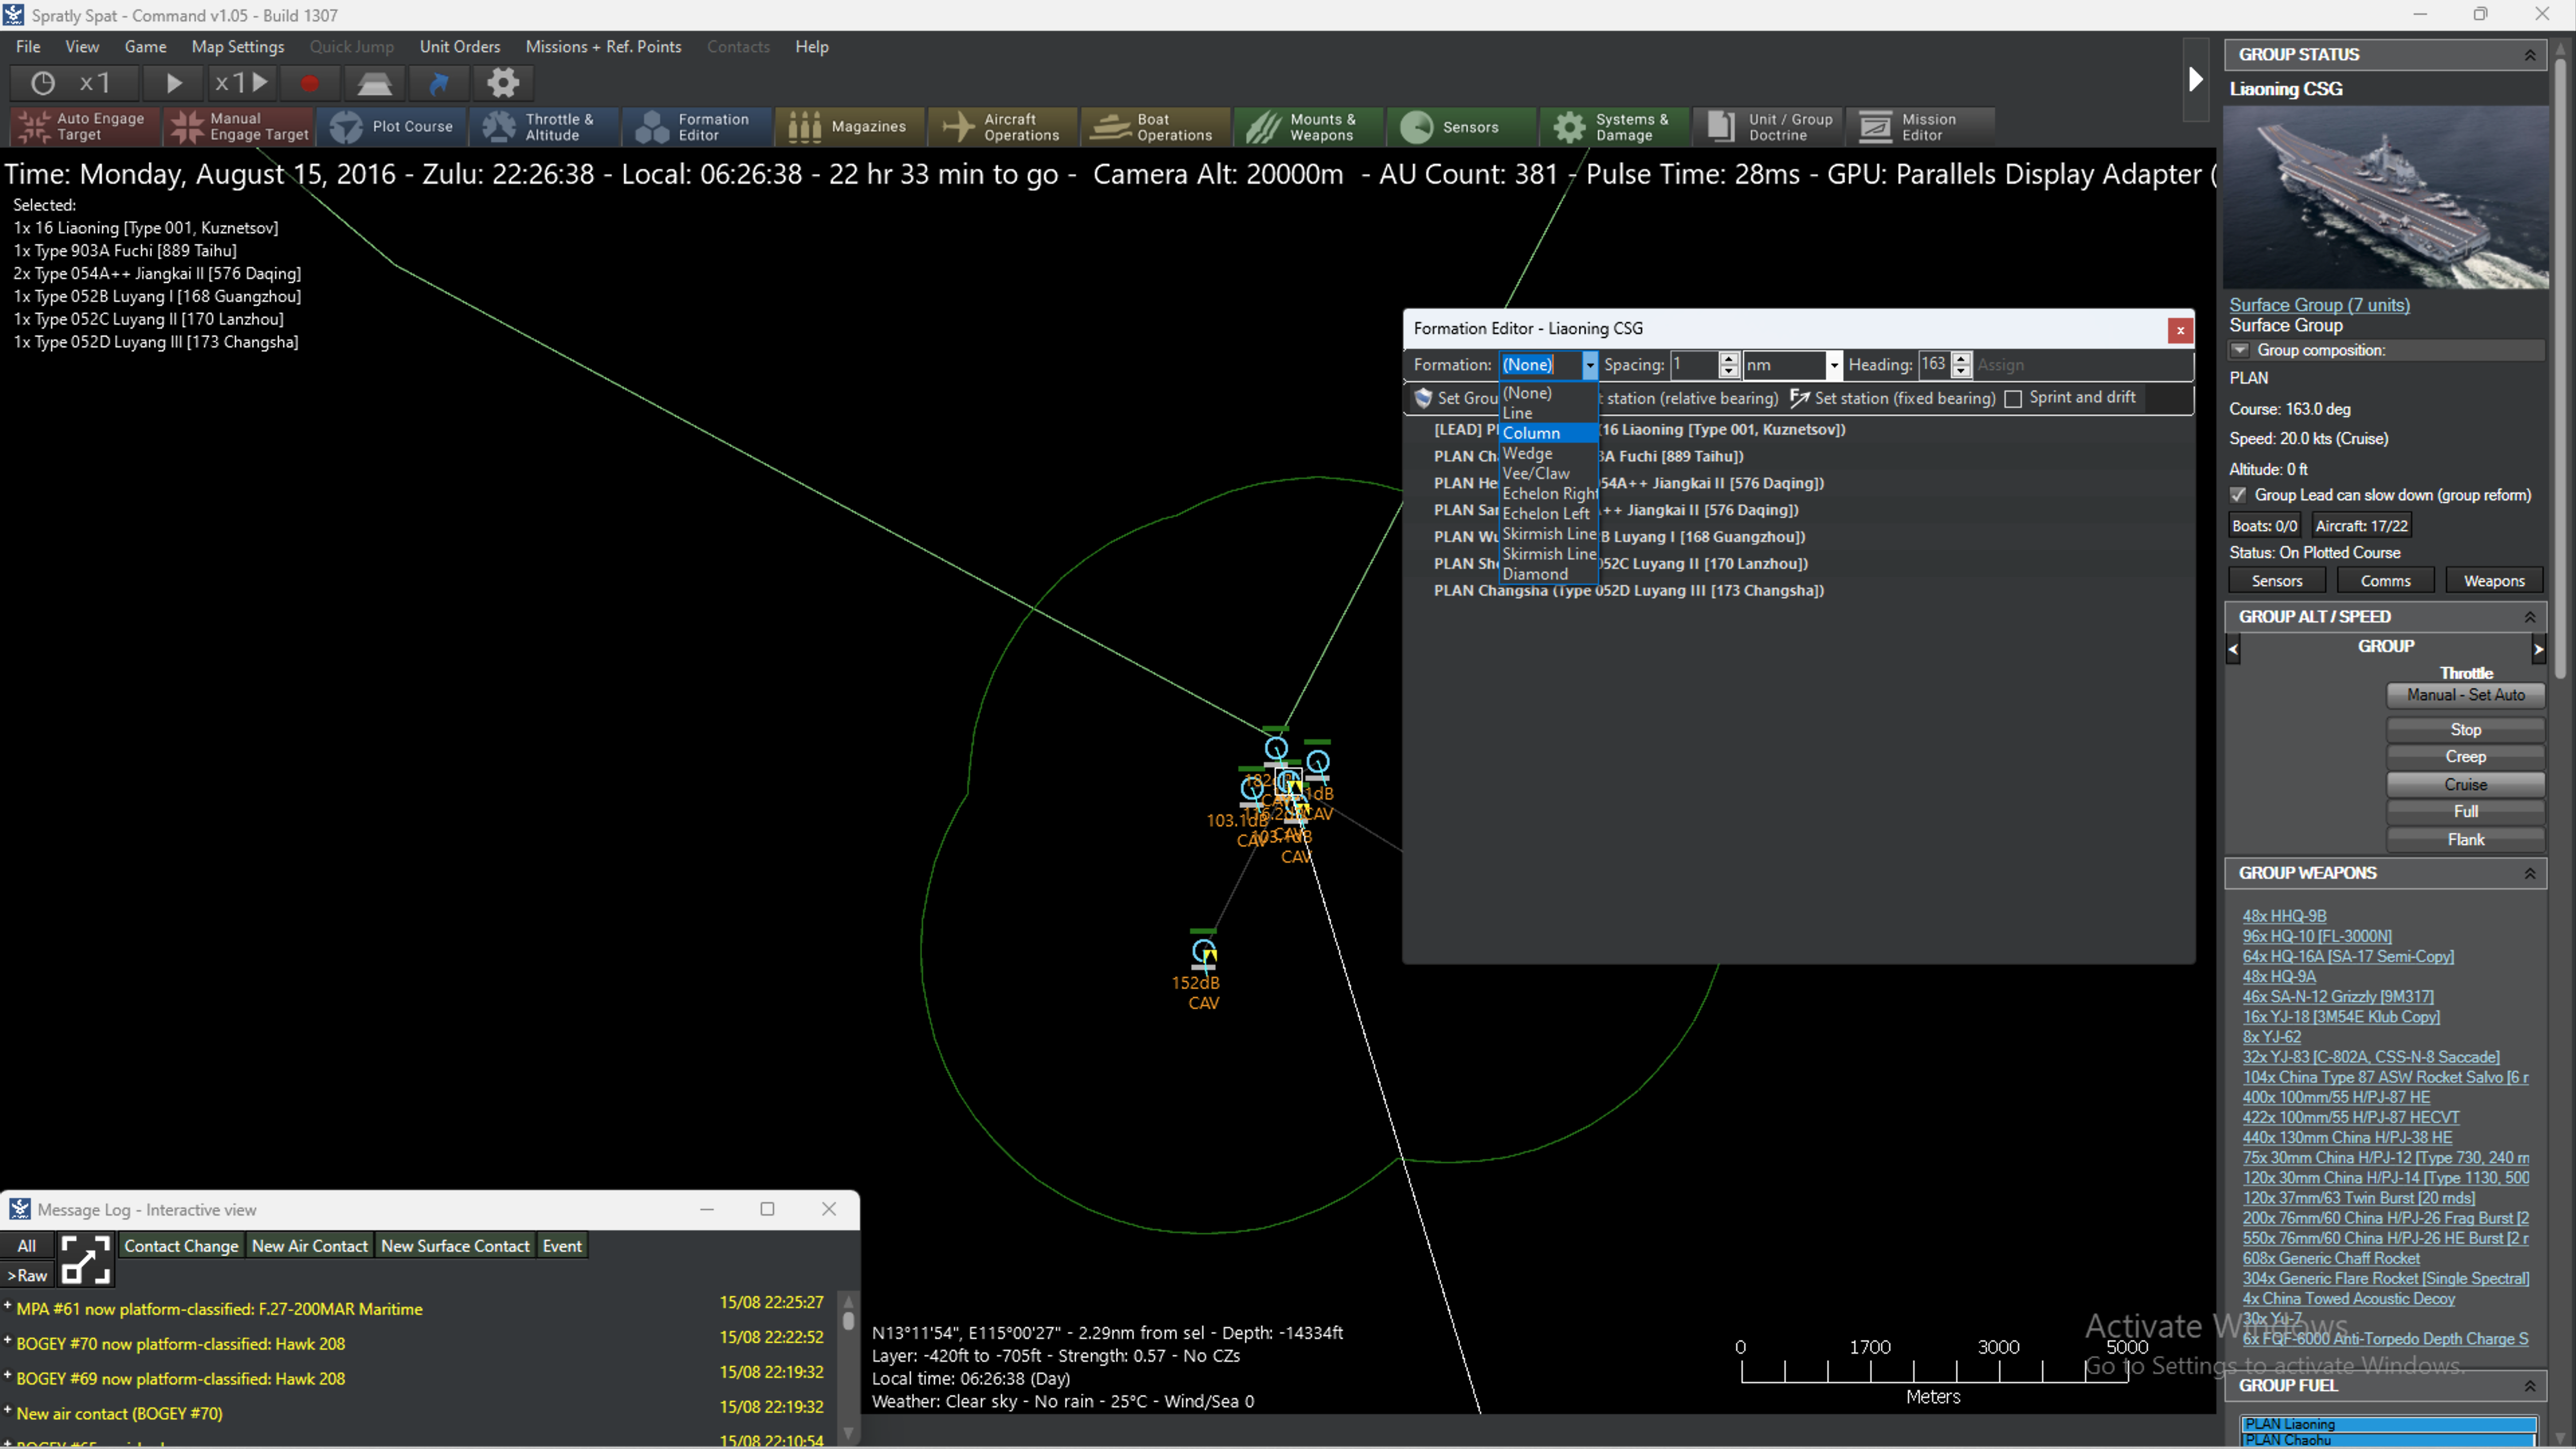Click the blue arrow toolbar icon
Screen dimensions: 2576x1449
click(x=439, y=83)
